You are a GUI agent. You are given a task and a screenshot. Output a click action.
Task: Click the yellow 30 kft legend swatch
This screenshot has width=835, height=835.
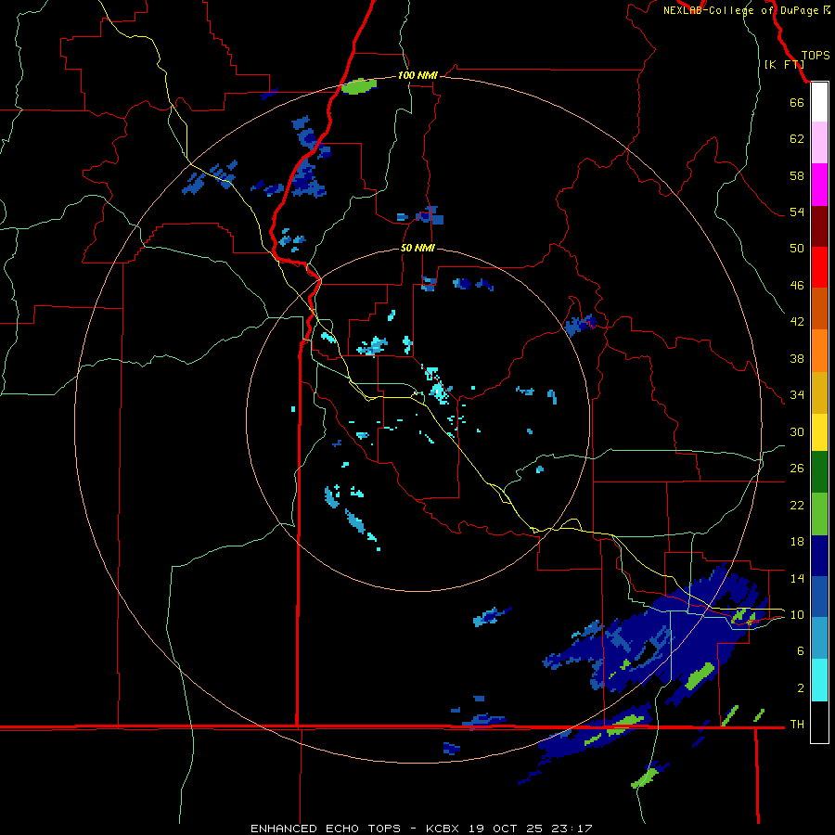819,432
